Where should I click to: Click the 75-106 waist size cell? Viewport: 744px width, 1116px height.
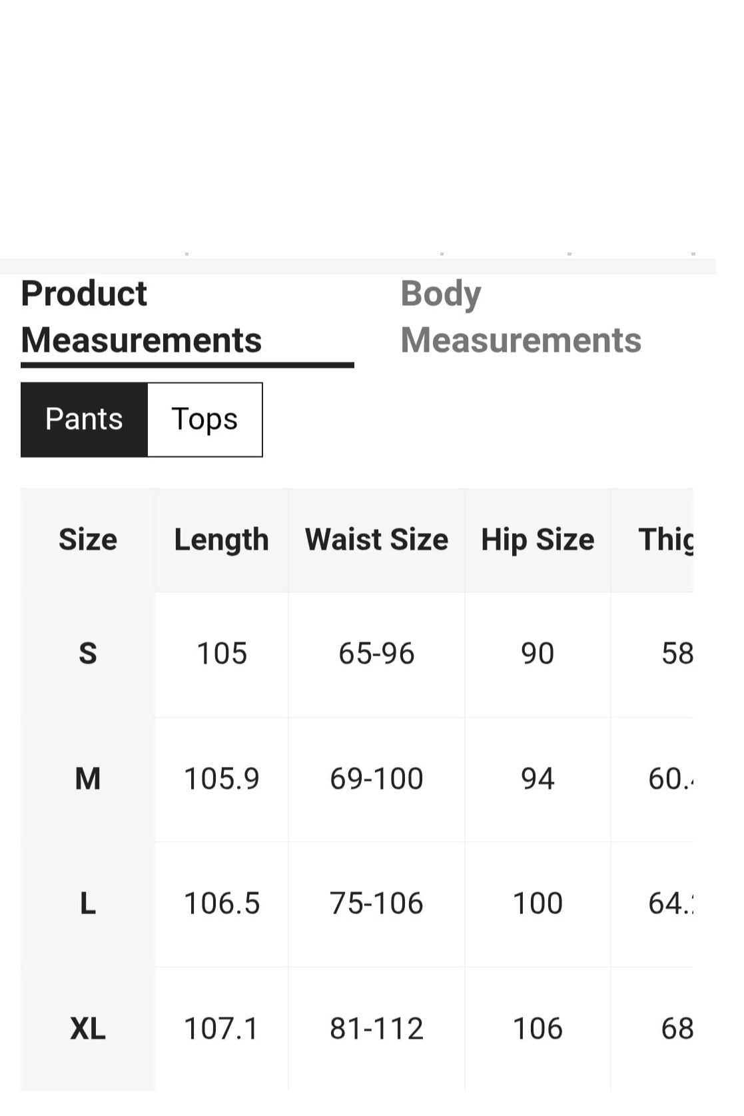click(x=377, y=904)
